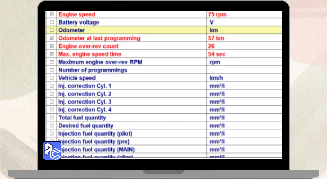327x179 pixels.
Task: Check the Inj. correction Cyl. 4 checkbox
Action: (x=52, y=109)
